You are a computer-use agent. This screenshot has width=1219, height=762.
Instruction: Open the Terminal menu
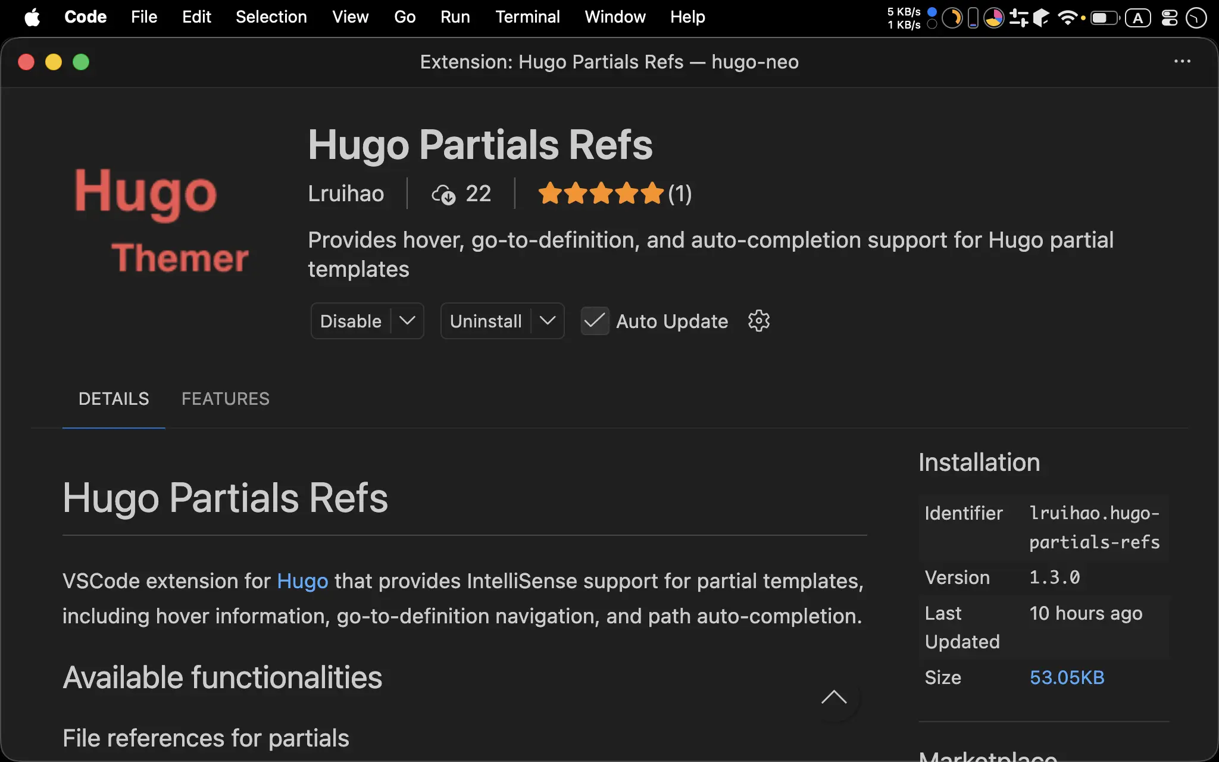click(x=527, y=17)
